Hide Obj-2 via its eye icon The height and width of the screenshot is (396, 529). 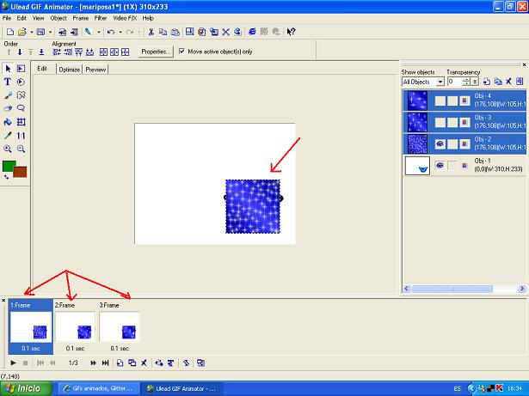click(440, 144)
